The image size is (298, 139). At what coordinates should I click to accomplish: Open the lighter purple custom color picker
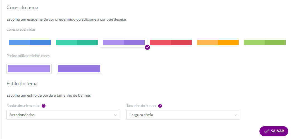pyautogui.click(x=29, y=69)
